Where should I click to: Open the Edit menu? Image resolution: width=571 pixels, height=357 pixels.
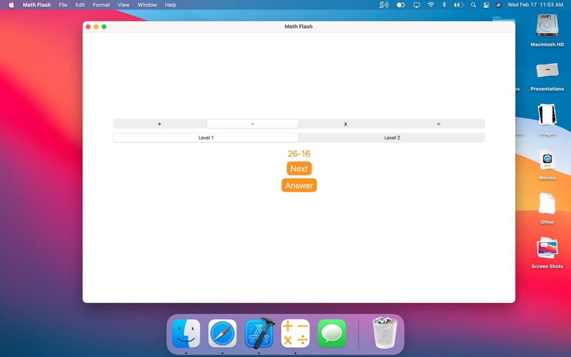tap(80, 5)
